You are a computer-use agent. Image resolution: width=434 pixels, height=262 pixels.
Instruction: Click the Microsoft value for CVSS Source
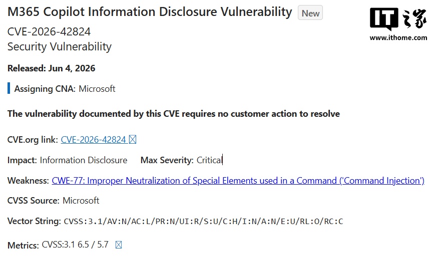click(81, 201)
